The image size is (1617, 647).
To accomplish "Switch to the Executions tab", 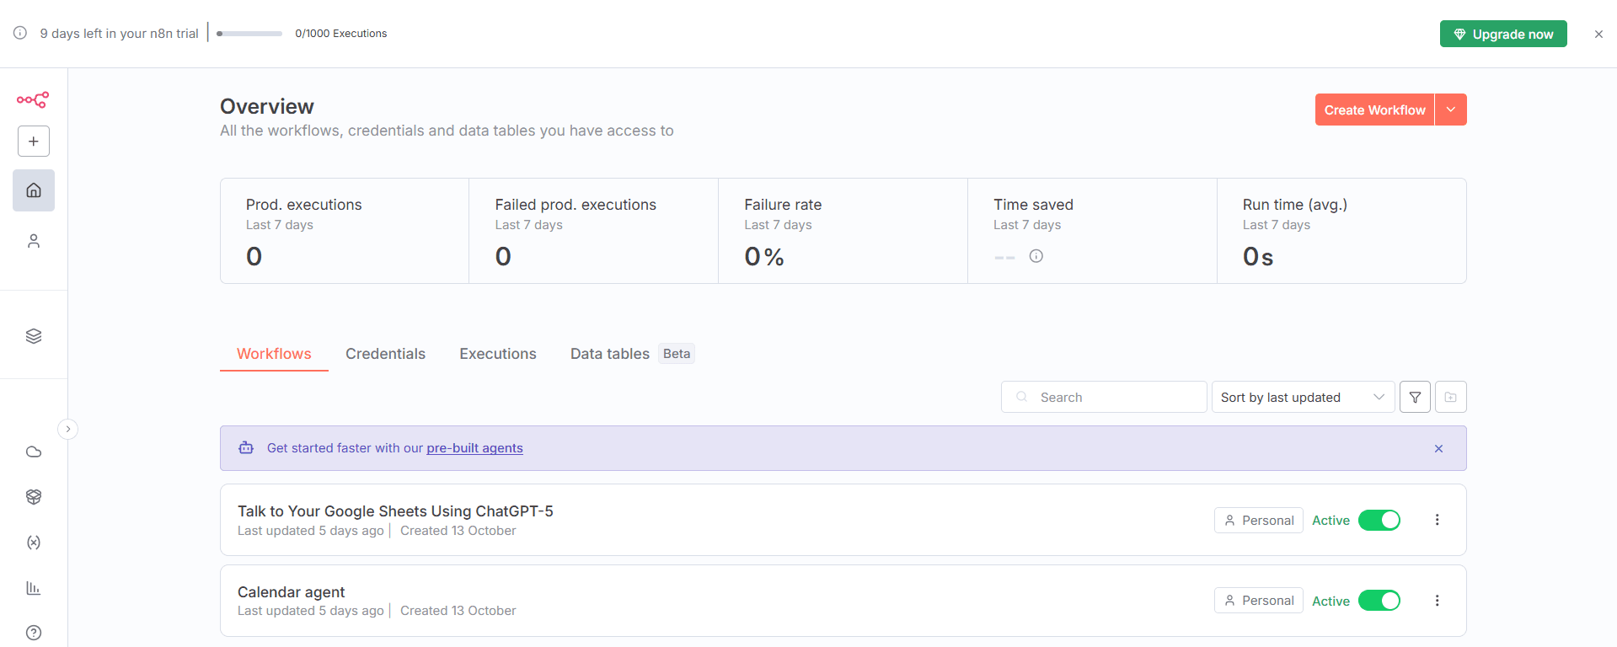I will point(497,354).
